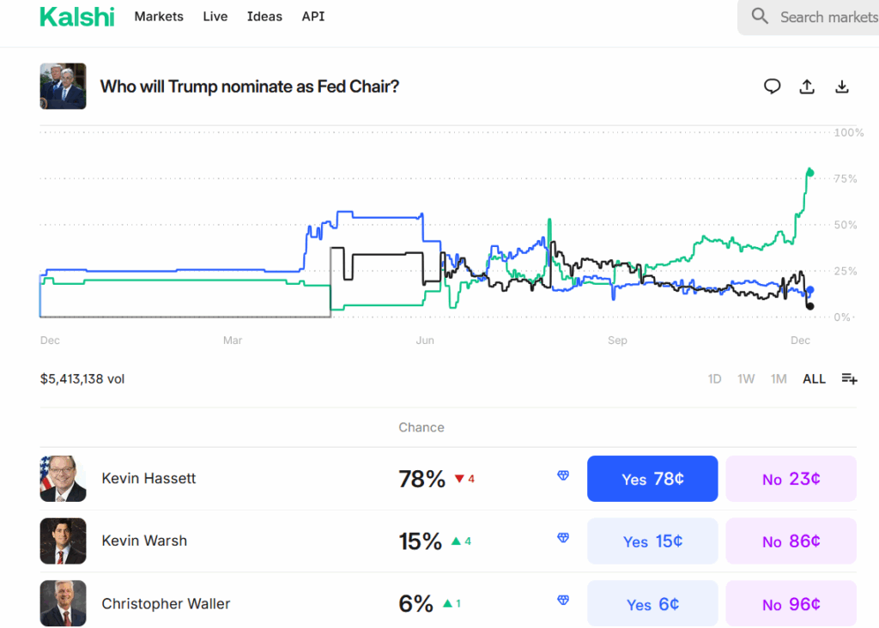Open the comments panel via speech bubble icon
This screenshot has height=628, width=879.
(772, 86)
